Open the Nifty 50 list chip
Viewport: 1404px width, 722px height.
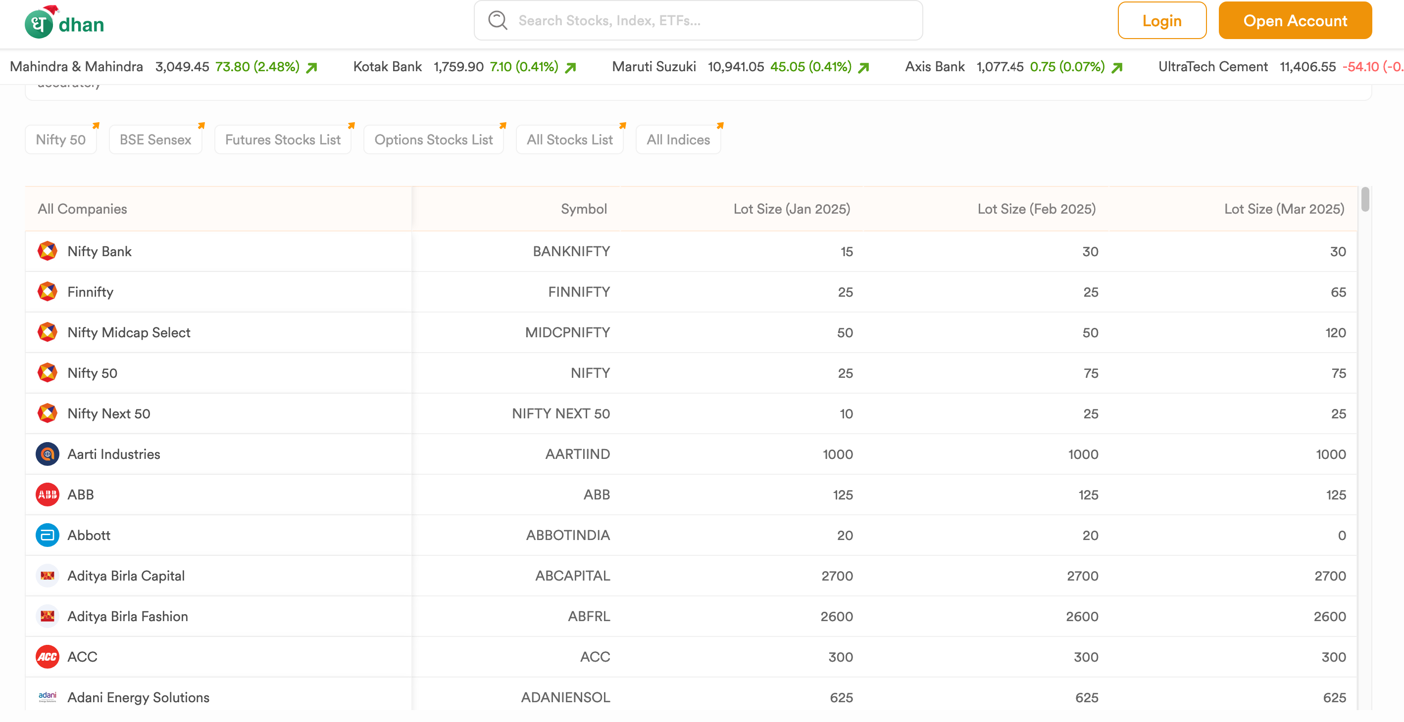(60, 139)
